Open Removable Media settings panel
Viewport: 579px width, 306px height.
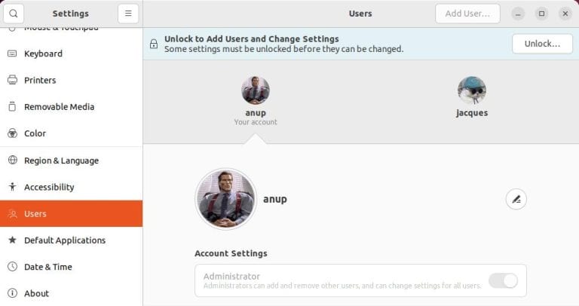[60, 107]
